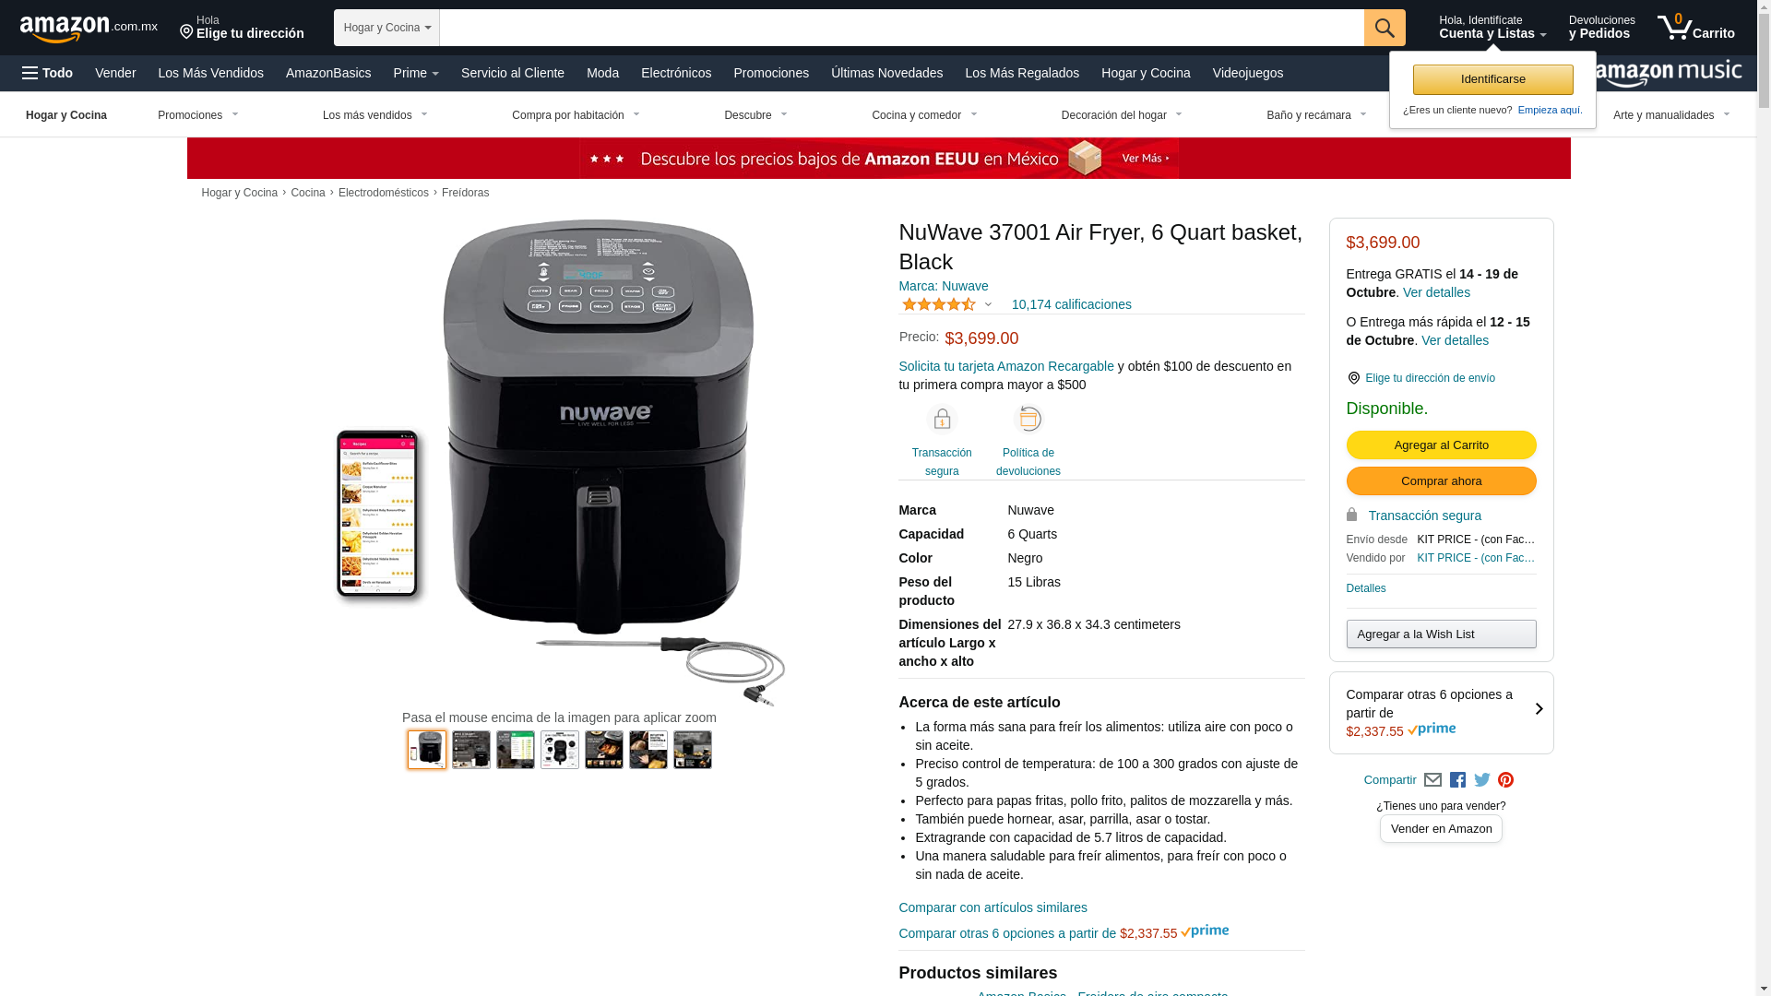Open the AmazonBasics nav item
1771x996 pixels.
tap(328, 73)
